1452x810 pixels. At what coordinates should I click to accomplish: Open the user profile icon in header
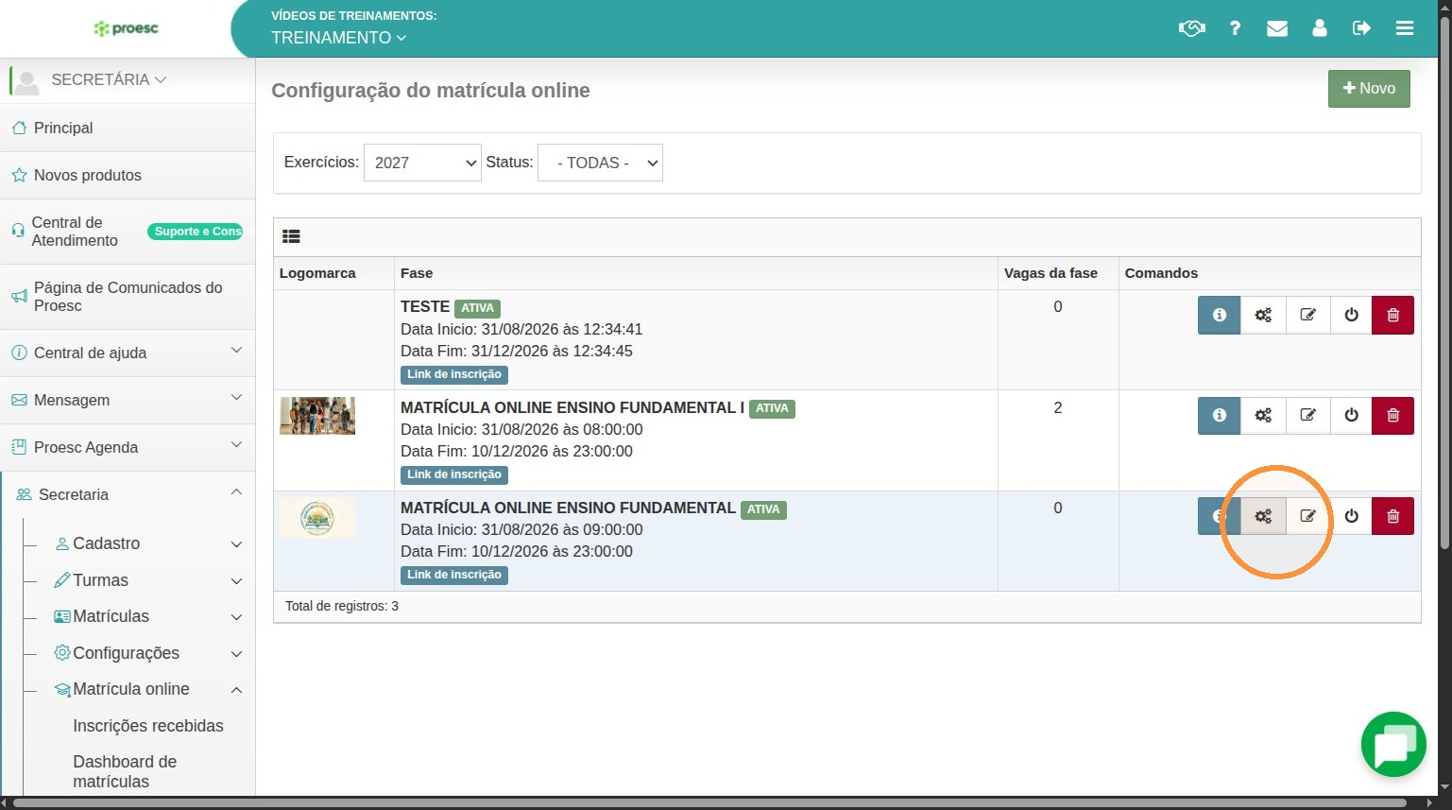(x=1320, y=28)
